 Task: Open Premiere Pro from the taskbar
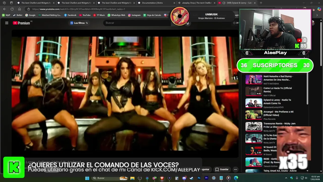(206, 178)
